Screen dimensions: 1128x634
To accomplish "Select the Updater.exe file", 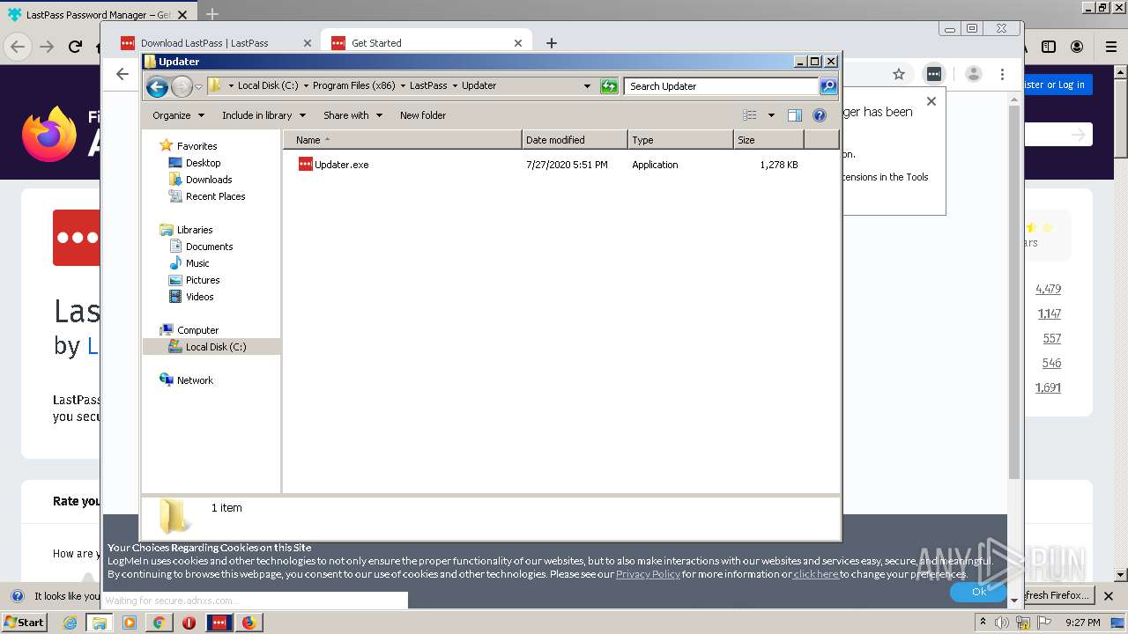I will pyautogui.click(x=341, y=165).
